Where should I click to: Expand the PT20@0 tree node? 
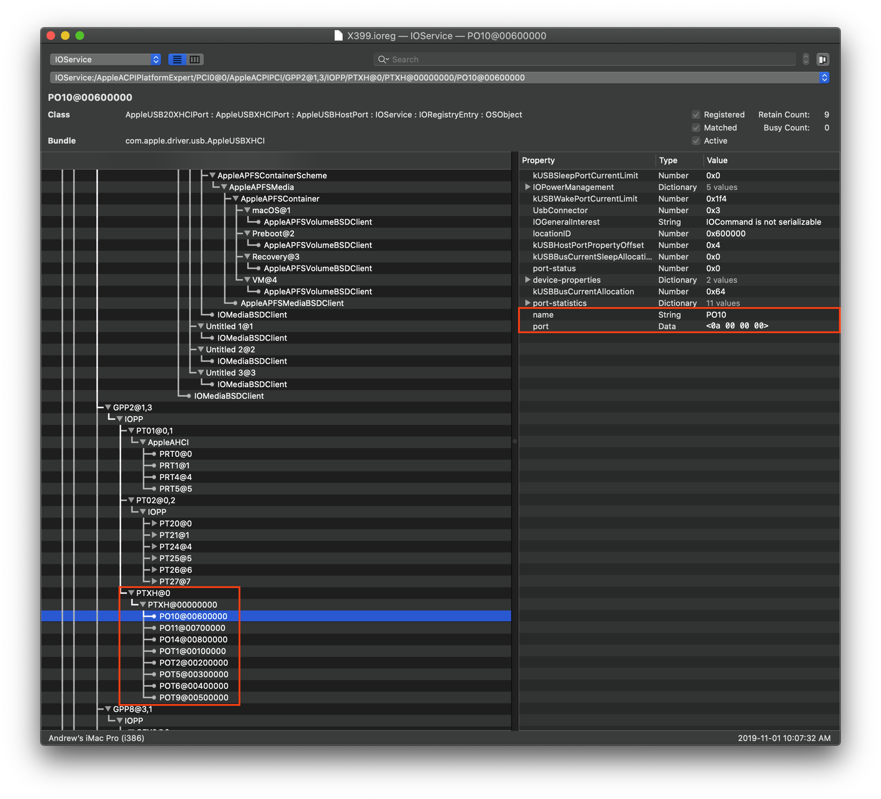coord(154,523)
